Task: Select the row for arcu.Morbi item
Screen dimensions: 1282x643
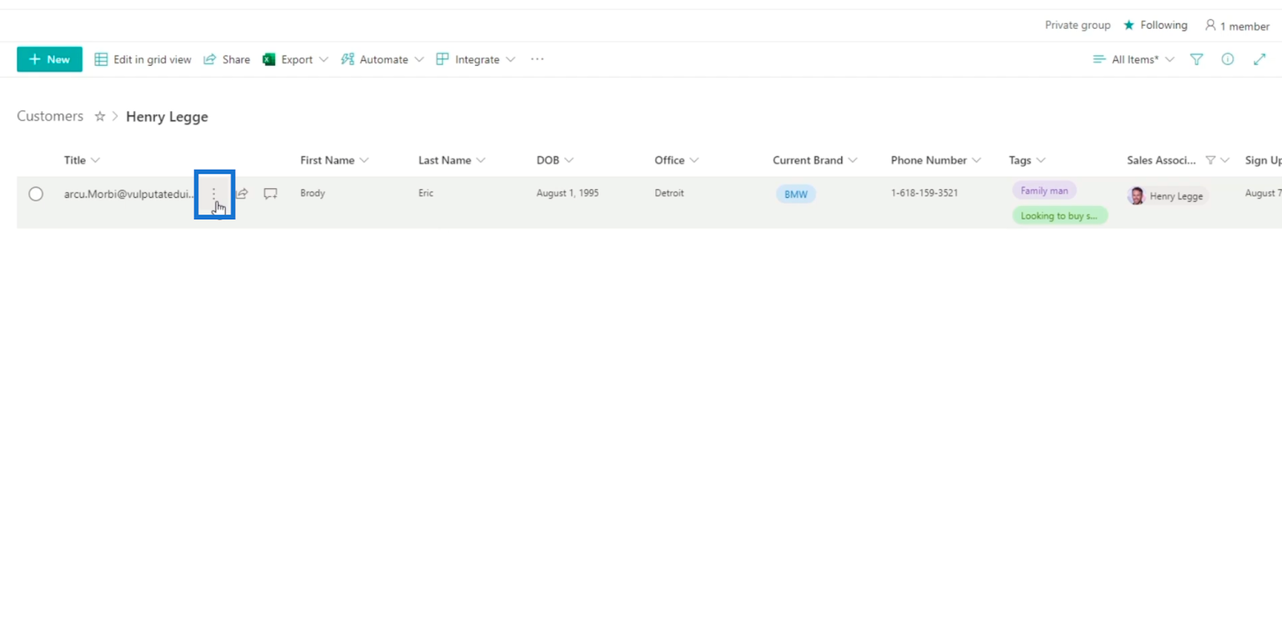Action: pos(36,194)
